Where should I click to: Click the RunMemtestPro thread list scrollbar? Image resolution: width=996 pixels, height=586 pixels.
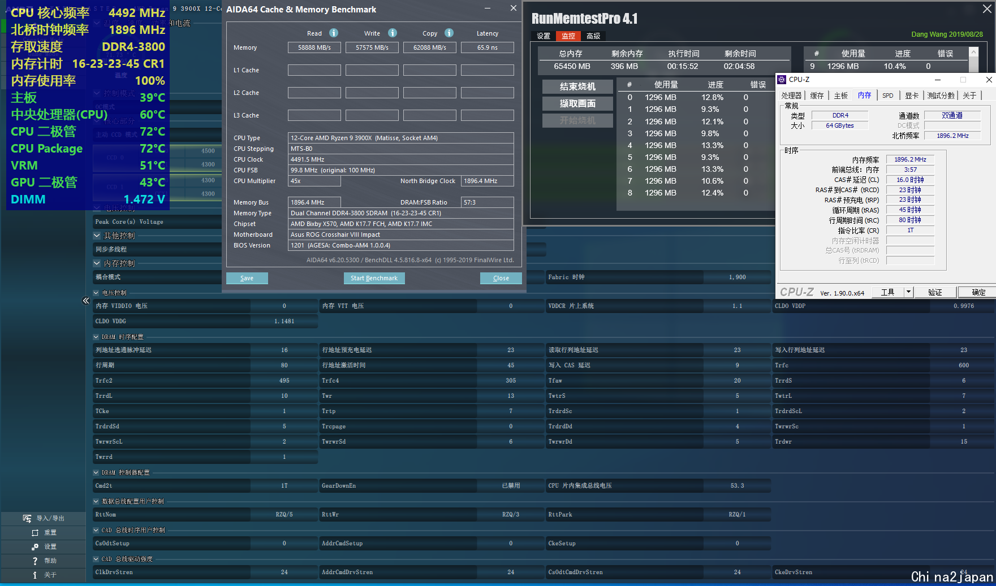coord(973,60)
